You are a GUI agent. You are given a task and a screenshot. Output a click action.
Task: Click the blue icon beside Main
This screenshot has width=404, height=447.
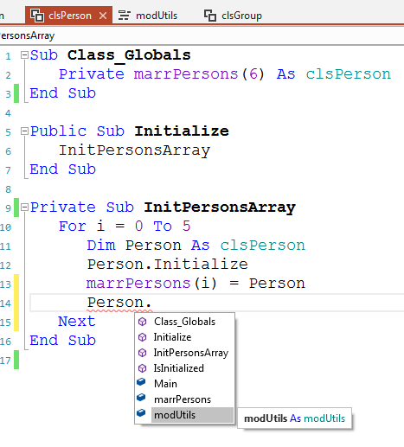[141, 382]
